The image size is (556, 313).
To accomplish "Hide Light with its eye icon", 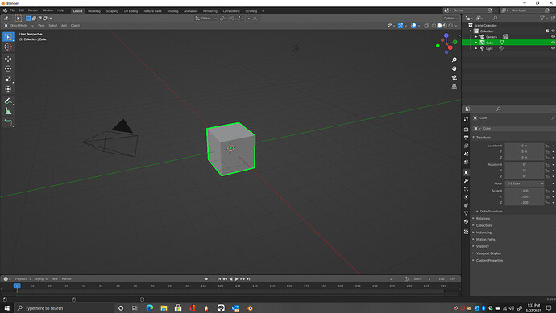I will click(x=553, y=48).
